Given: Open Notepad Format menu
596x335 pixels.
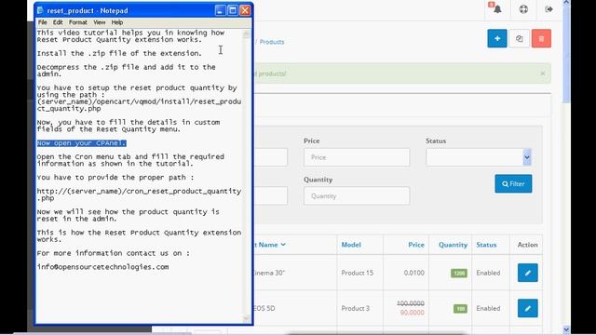Looking at the screenshot, I should [78, 22].
